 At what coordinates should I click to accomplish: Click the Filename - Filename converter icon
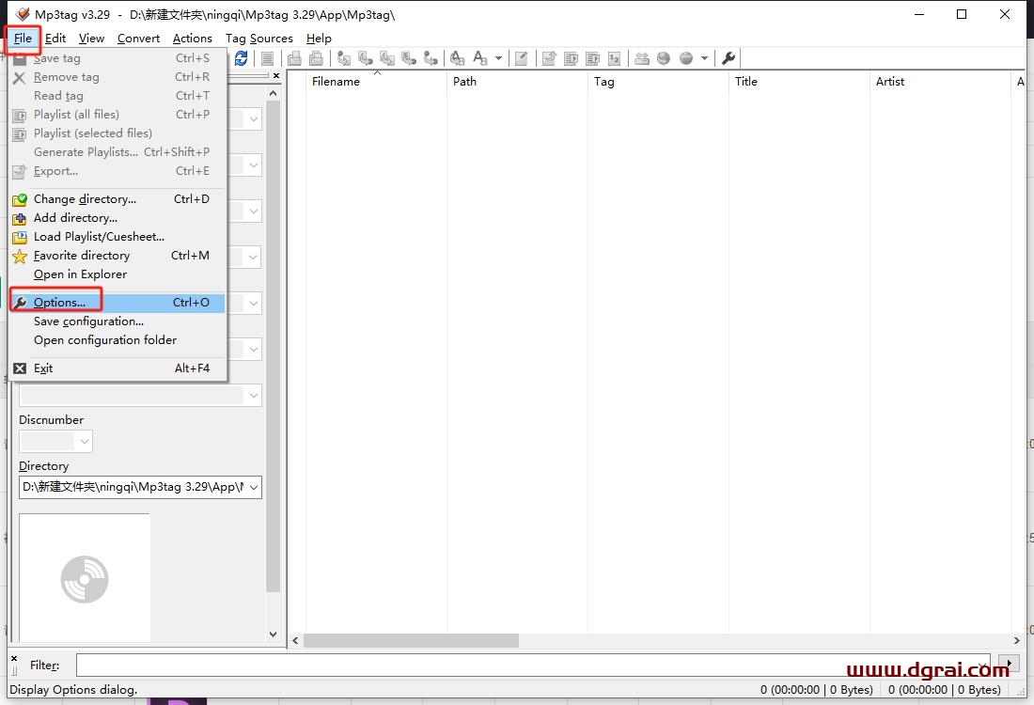click(x=387, y=58)
